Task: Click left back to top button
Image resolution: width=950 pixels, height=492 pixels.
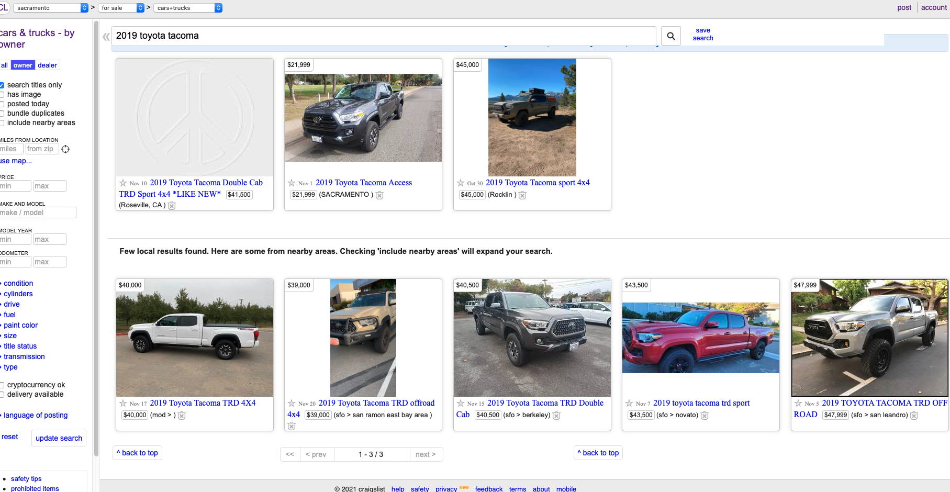Action: tap(137, 453)
